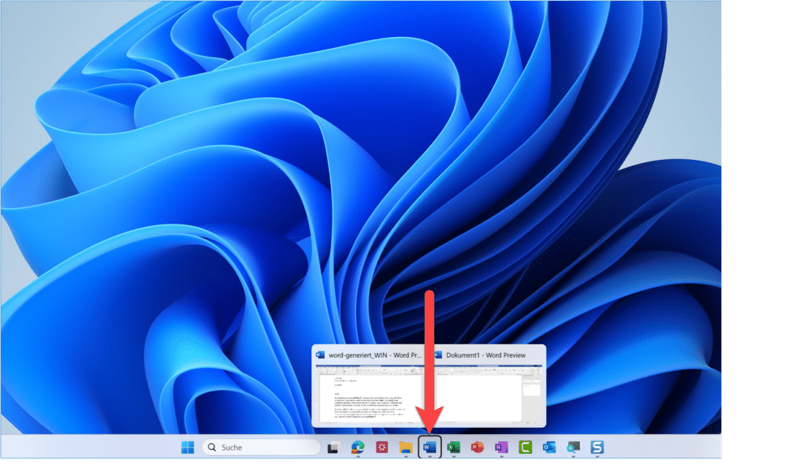Open Task View from the taskbar
The image size is (807, 464).
click(x=333, y=447)
